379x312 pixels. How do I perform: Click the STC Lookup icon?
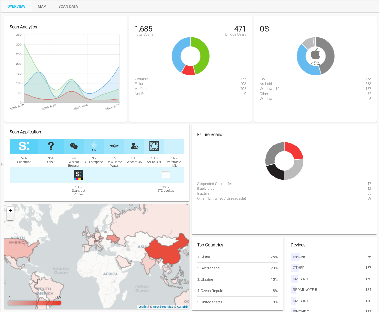[x=166, y=175]
